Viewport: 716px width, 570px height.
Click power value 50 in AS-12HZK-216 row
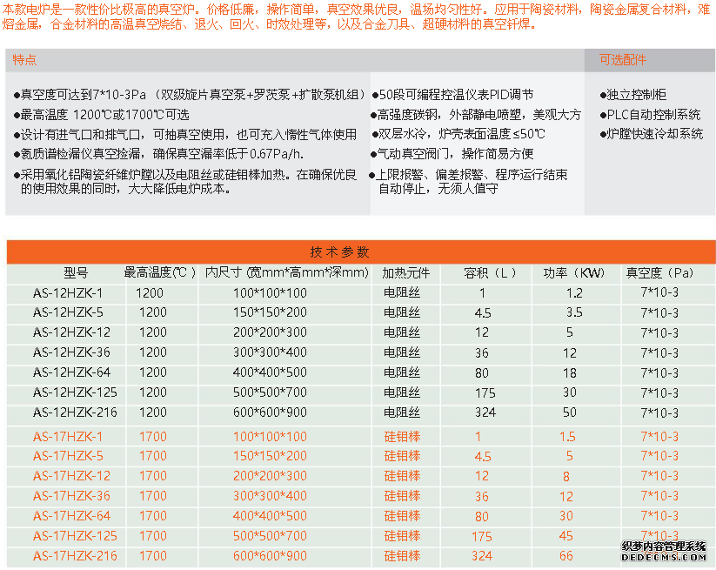point(570,412)
